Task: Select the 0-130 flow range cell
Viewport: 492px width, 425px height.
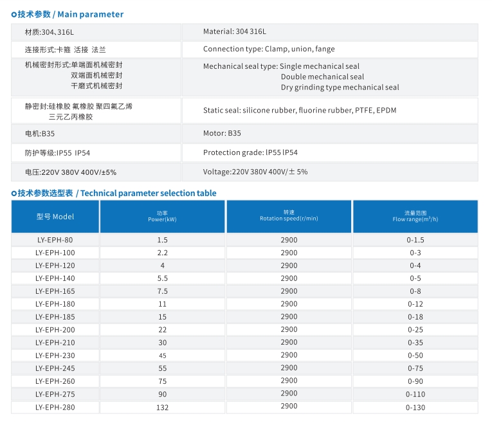Action: pyautogui.click(x=415, y=407)
